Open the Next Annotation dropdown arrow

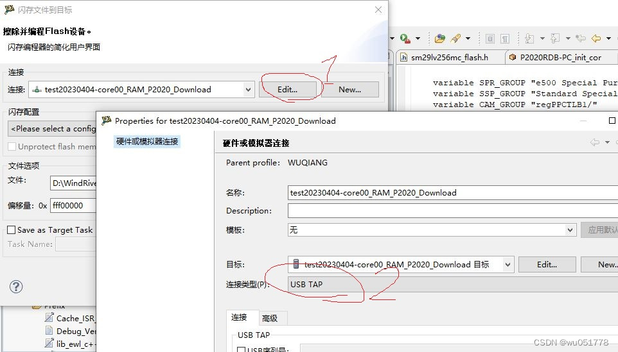542,38
